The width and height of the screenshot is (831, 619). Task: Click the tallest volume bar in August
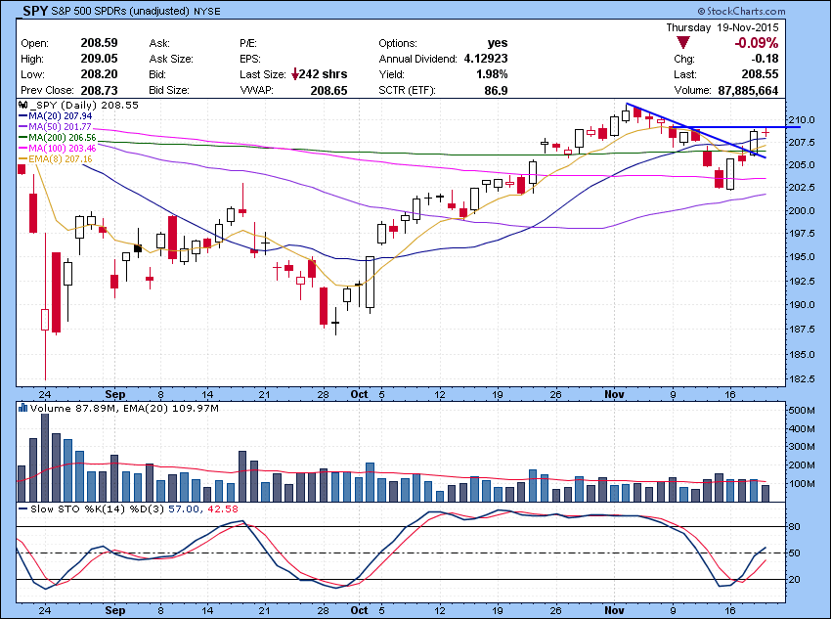[45, 458]
